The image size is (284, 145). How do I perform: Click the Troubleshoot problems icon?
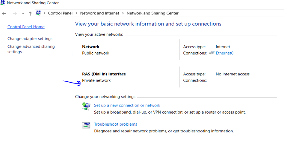(x=86, y=125)
